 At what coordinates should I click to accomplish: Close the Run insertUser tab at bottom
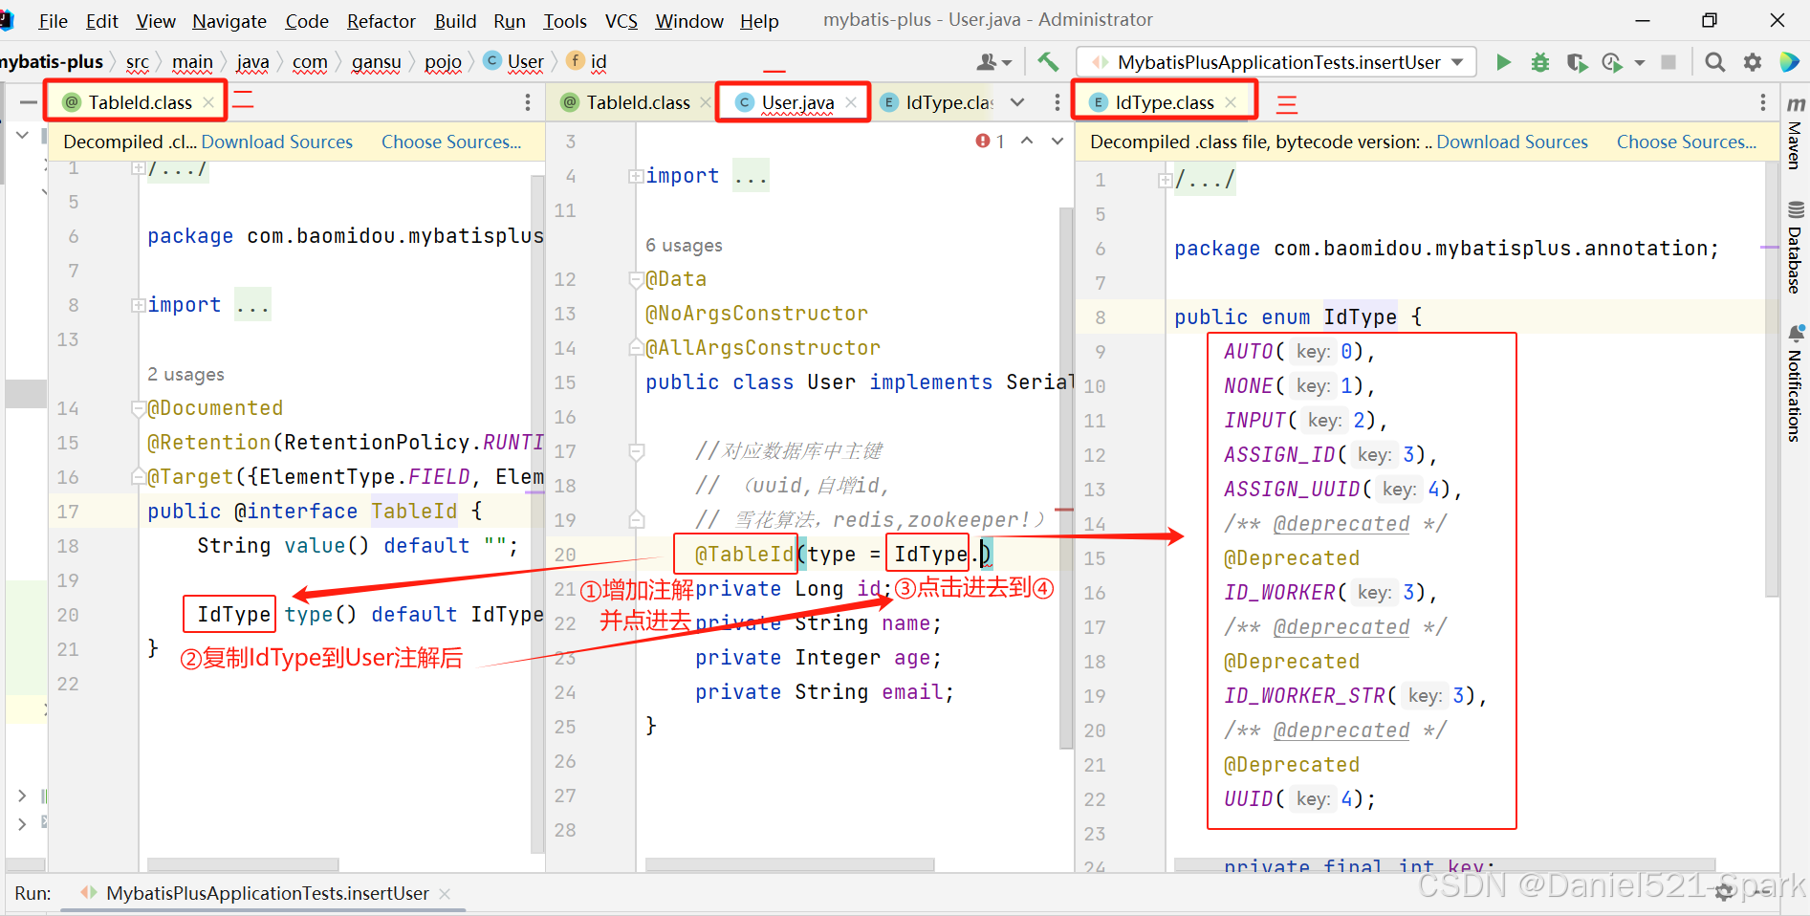445,893
